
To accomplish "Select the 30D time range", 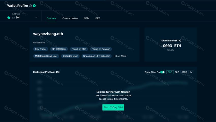I will 170,72.
